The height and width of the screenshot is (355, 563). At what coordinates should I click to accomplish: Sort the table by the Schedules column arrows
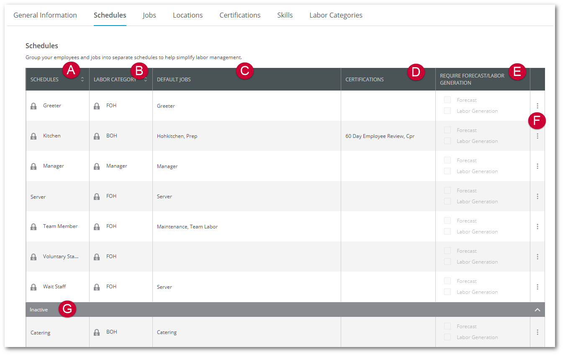[82, 79]
